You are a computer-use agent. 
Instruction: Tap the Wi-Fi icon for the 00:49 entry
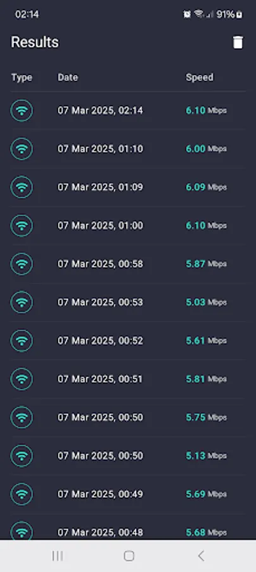tap(22, 494)
